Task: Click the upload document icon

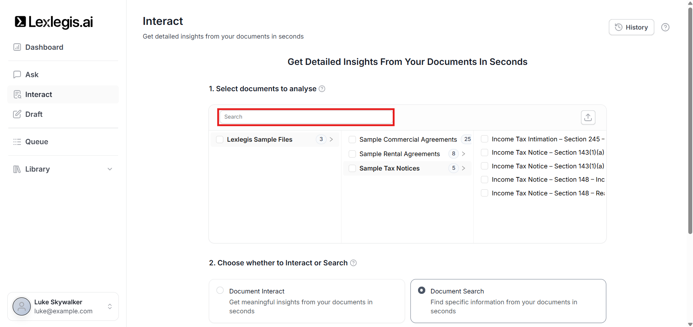Action: [x=588, y=118]
